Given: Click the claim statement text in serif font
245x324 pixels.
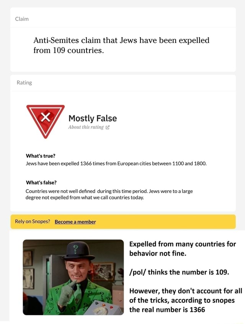Looking at the screenshot, I should coord(121,45).
